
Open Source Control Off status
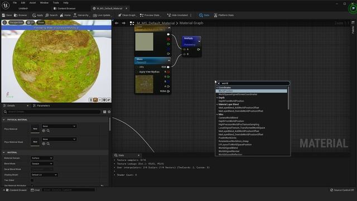point(342,190)
